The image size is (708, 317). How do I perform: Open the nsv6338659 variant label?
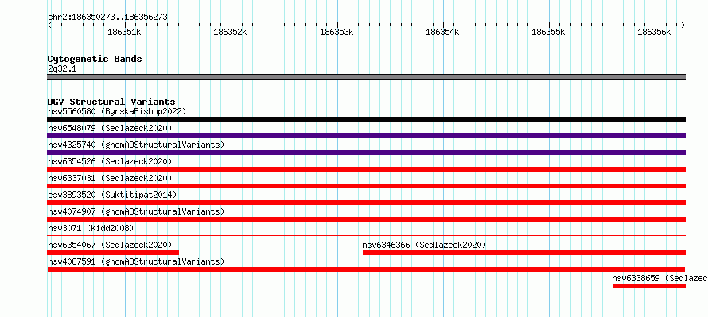[x=659, y=278]
